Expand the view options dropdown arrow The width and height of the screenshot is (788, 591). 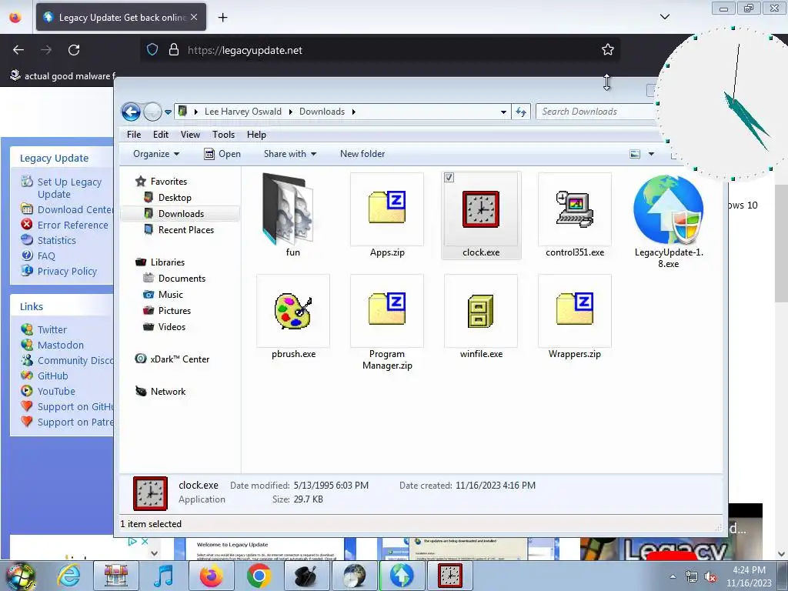(651, 154)
